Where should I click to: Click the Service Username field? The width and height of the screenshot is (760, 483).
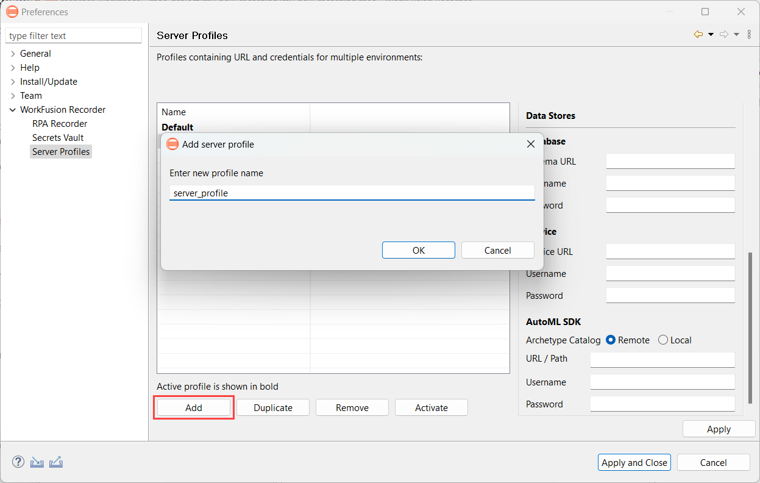[x=670, y=273]
